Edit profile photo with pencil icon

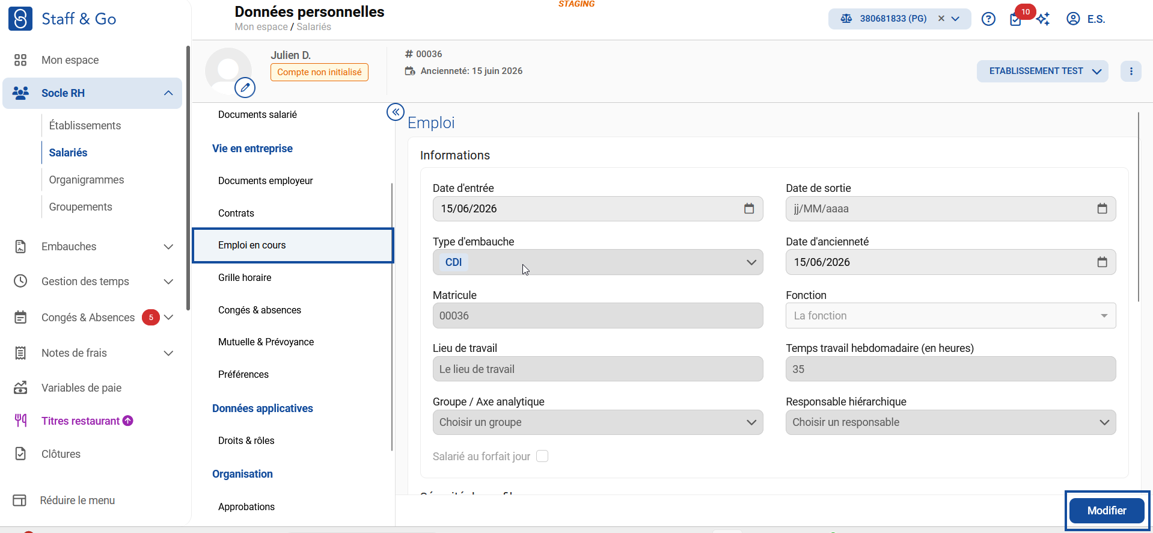pyautogui.click(x=245, y=88)
